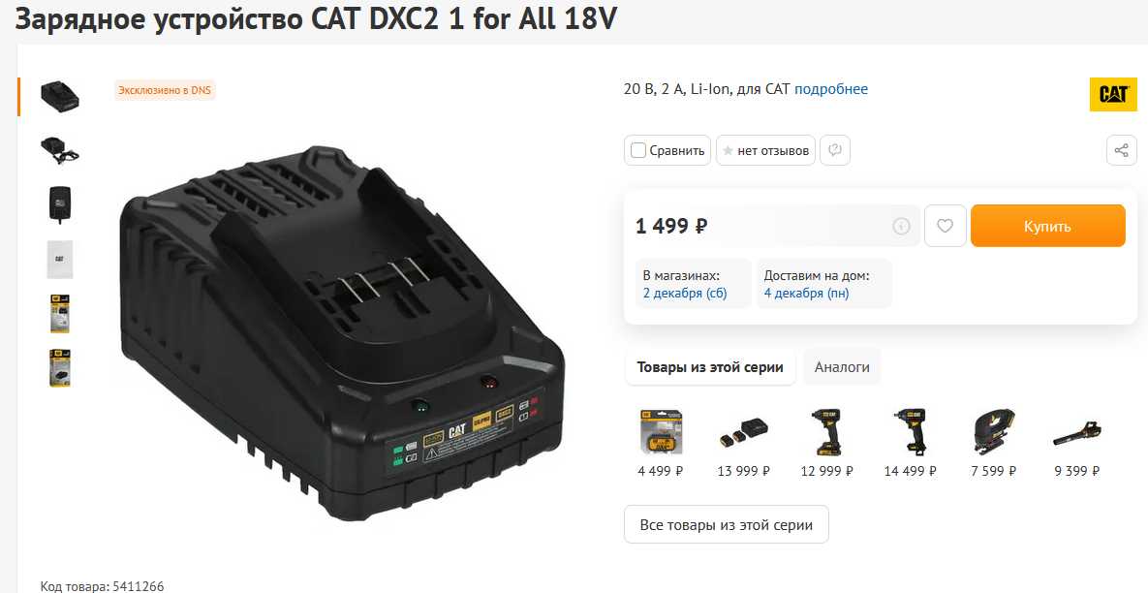Open the blower product priced 9 399 ₽
The height and width of the screenshot is (593, 1148).
1077,442
